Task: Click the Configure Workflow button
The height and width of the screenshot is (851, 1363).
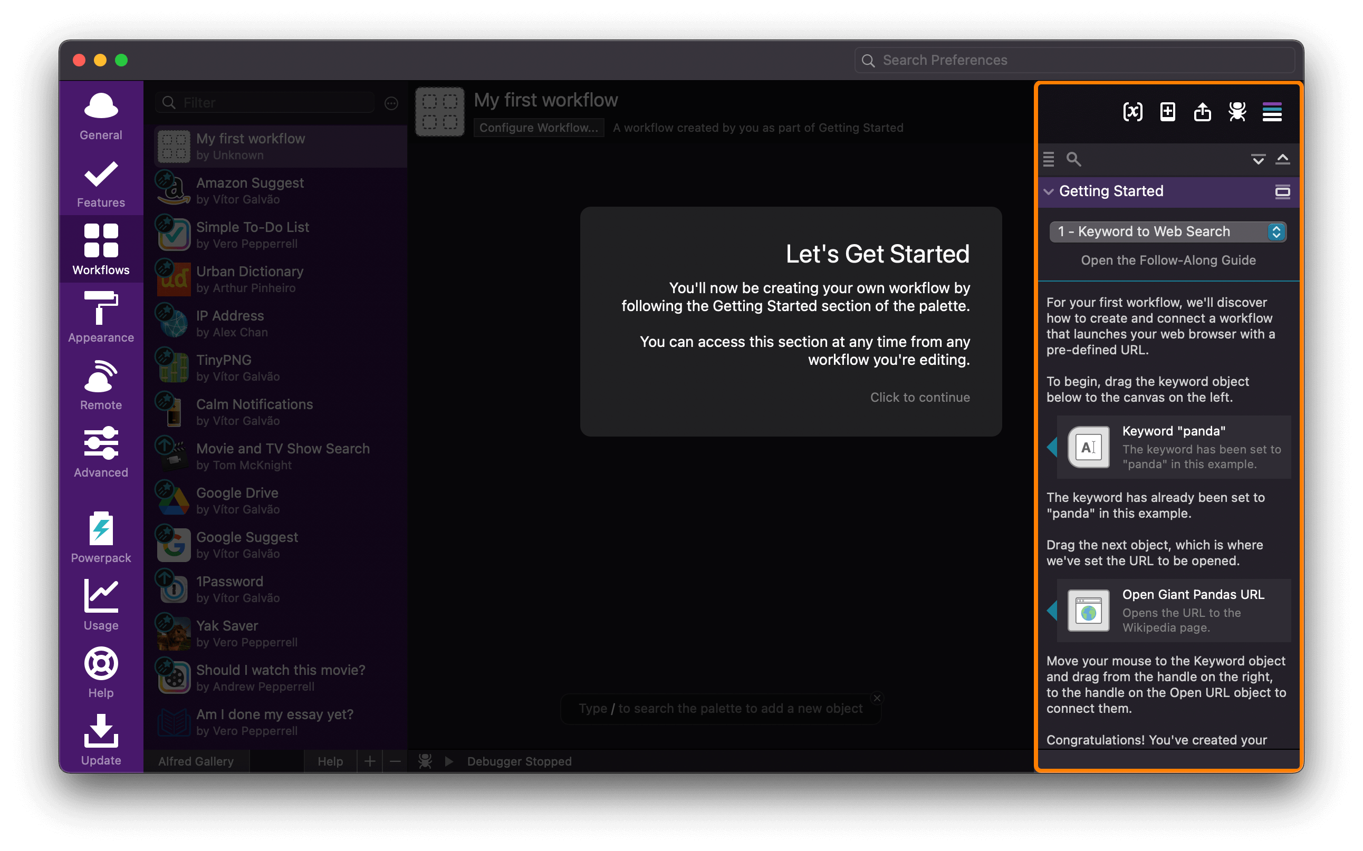Action: point(538,128)
